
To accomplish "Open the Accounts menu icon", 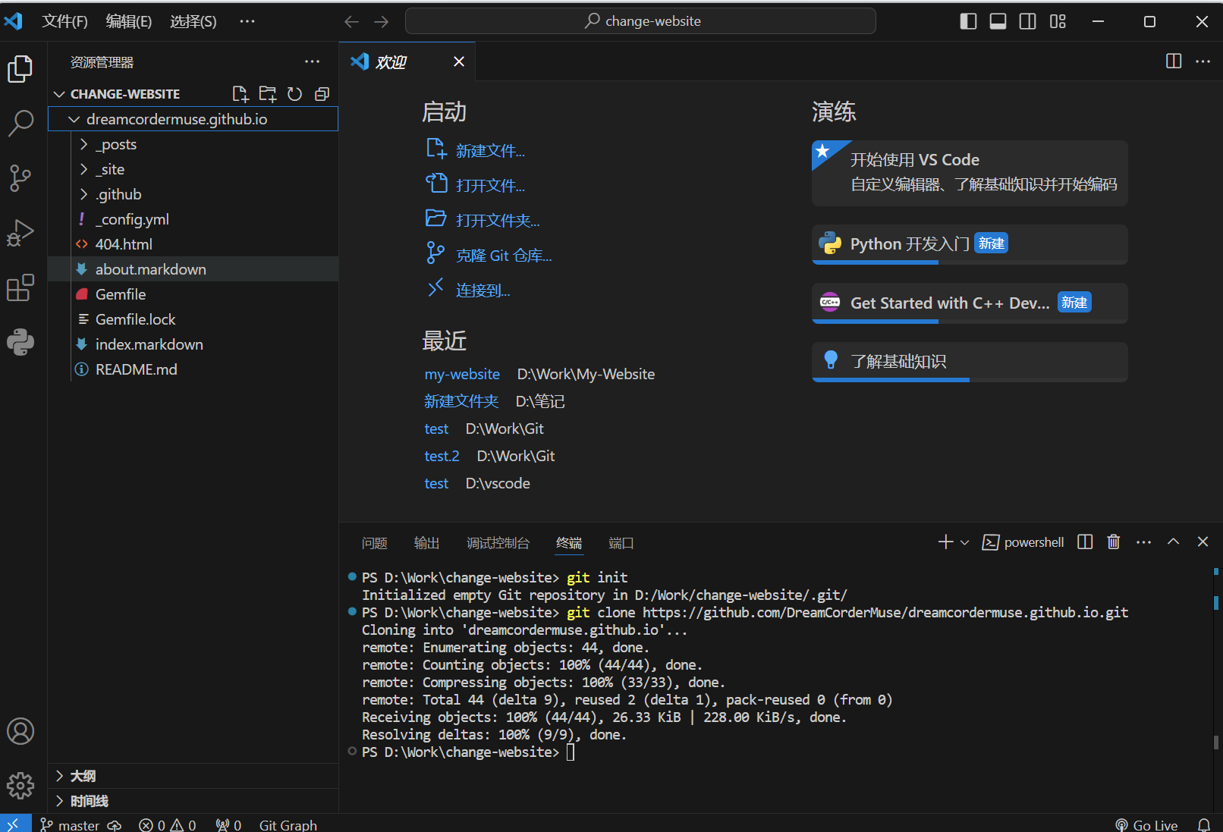I will click(20, 731).
